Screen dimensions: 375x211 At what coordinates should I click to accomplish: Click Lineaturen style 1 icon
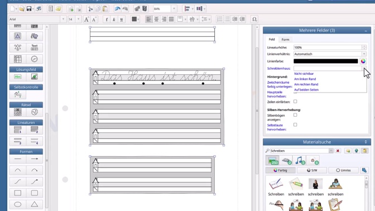click(x=18, y=130)
